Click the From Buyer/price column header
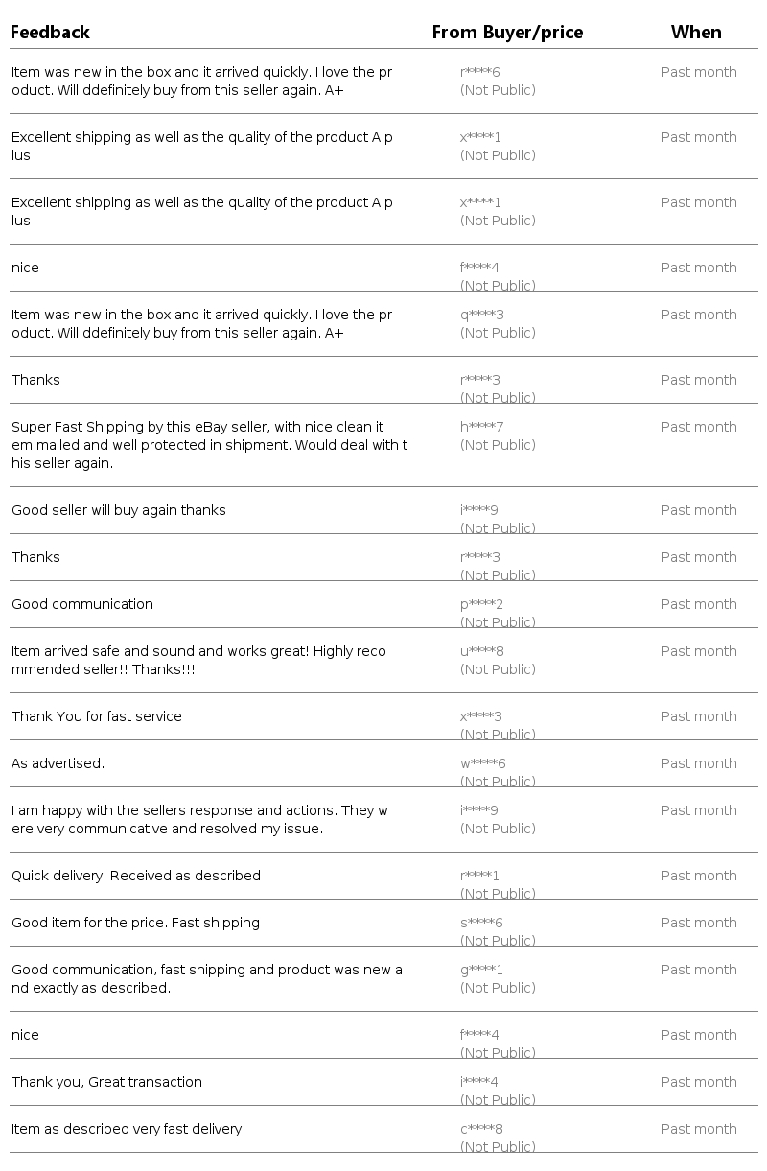Image resolution: width=767 pixels, height=1171 pixels. click(x=507, y=33)
